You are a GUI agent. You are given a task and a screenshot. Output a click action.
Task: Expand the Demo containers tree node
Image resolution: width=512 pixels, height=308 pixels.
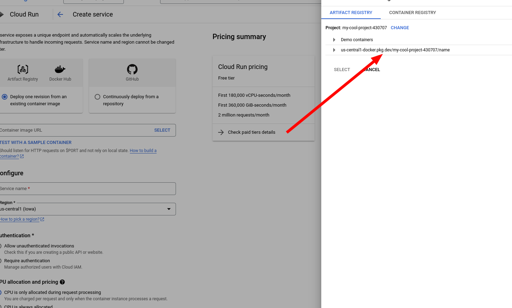334,40
